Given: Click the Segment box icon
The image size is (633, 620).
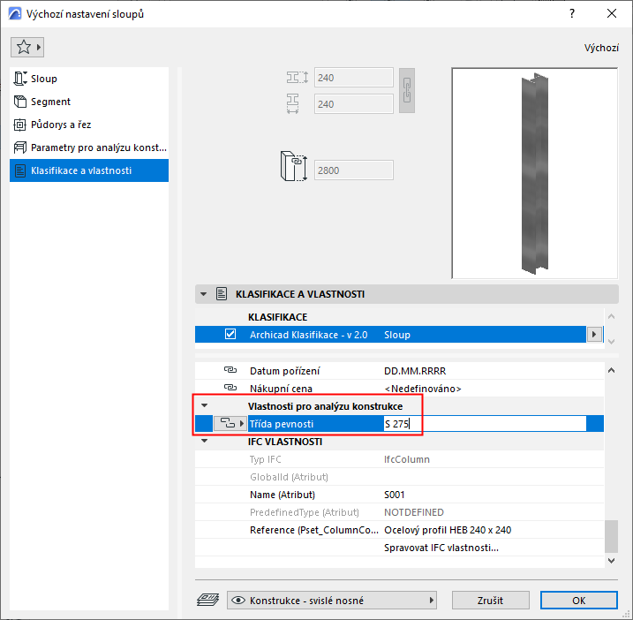Looking at the screenshot, I should (x=20, y=102).
